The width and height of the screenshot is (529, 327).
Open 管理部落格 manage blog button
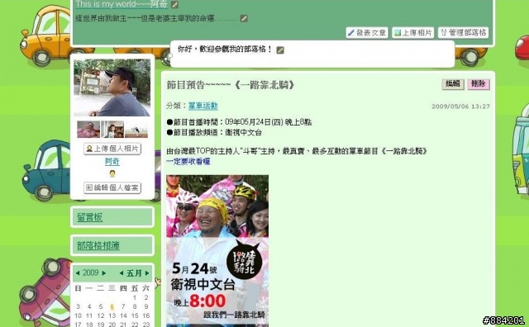(463, 33)
